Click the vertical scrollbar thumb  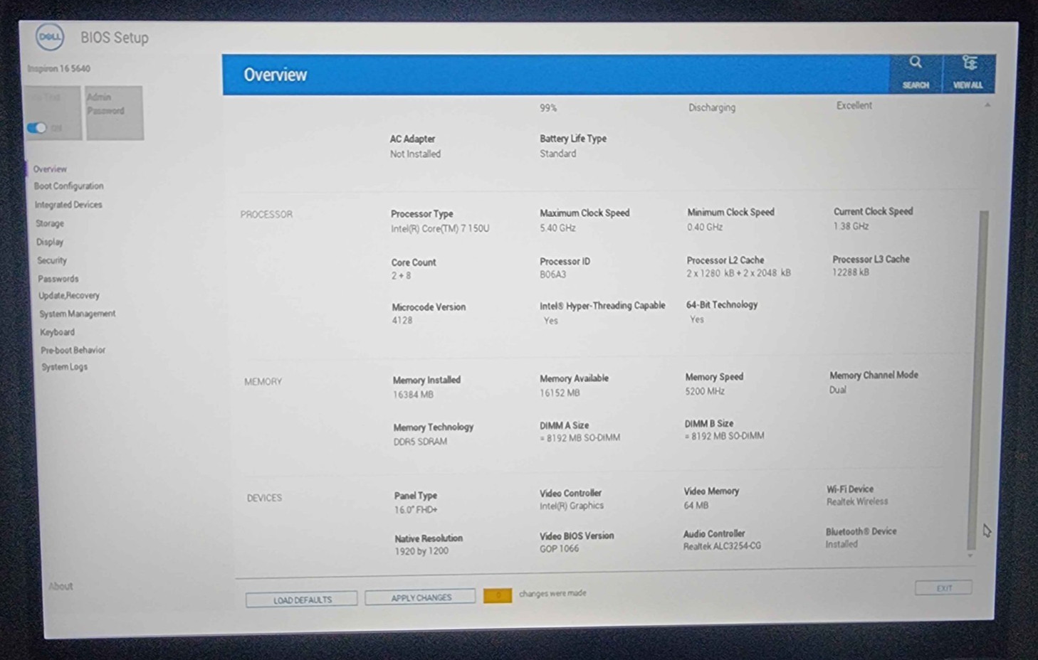click(x=977, y=380)
